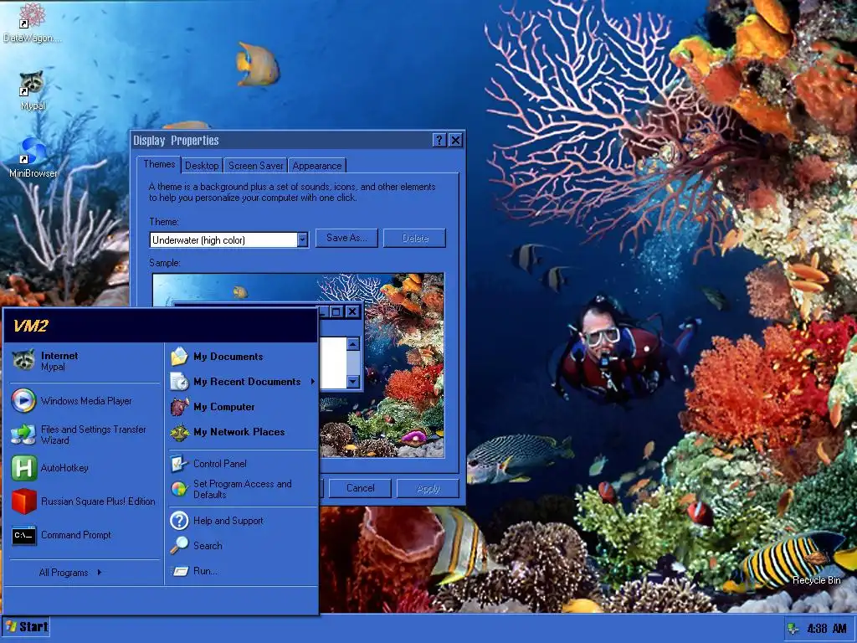
Task: Click the sample window's scroll up arrow
Action: (353, 344)
